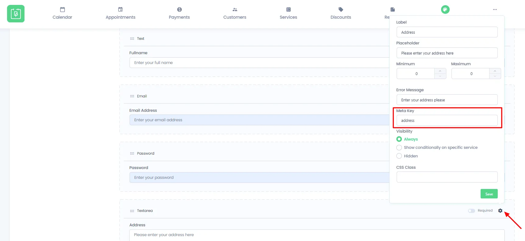Navigate to Customers

[x=235, y=13]
